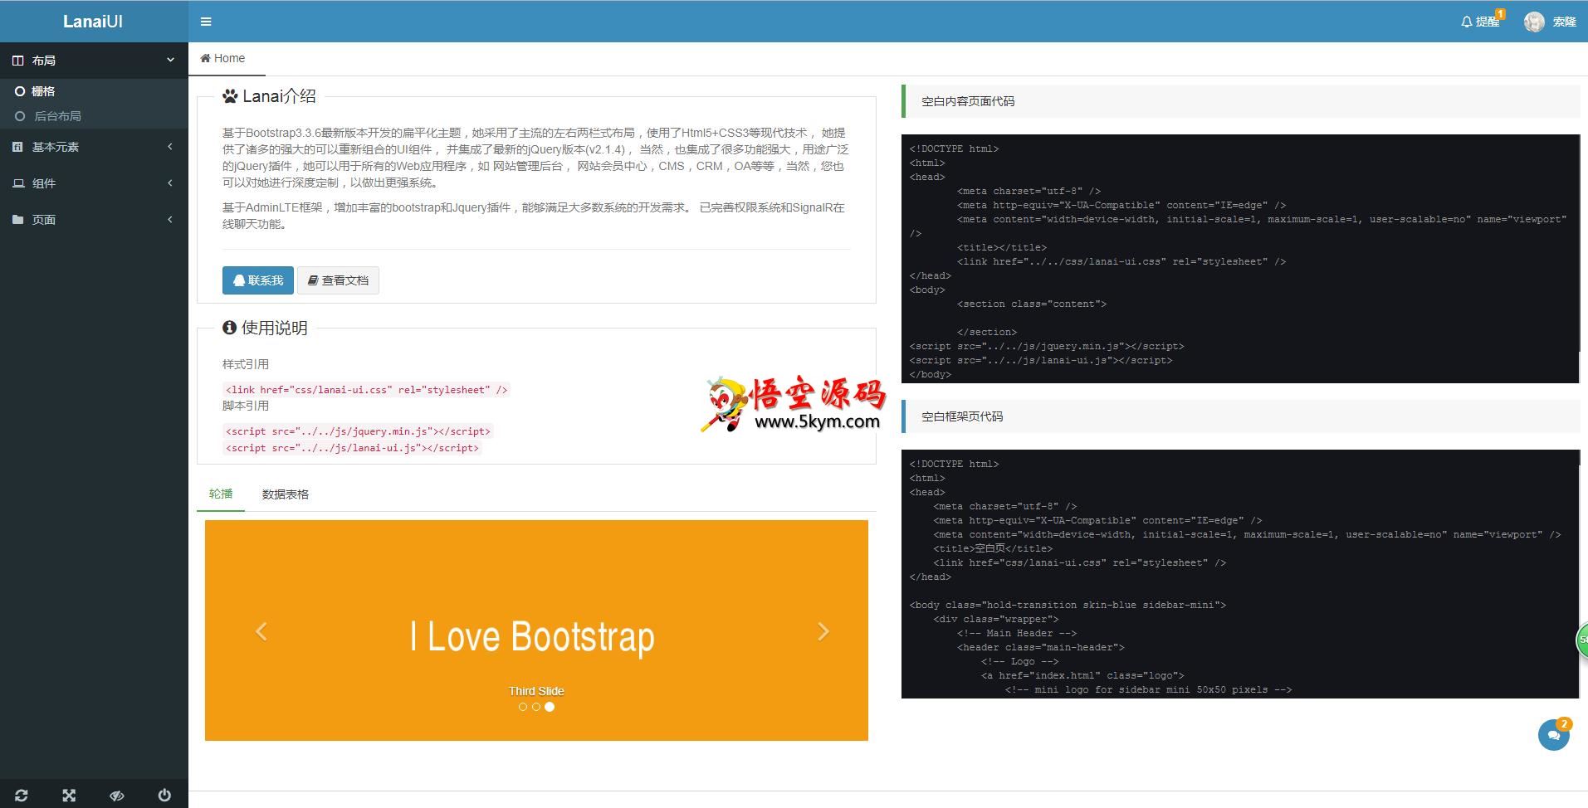Click the 联系我 button

(258, 280)
